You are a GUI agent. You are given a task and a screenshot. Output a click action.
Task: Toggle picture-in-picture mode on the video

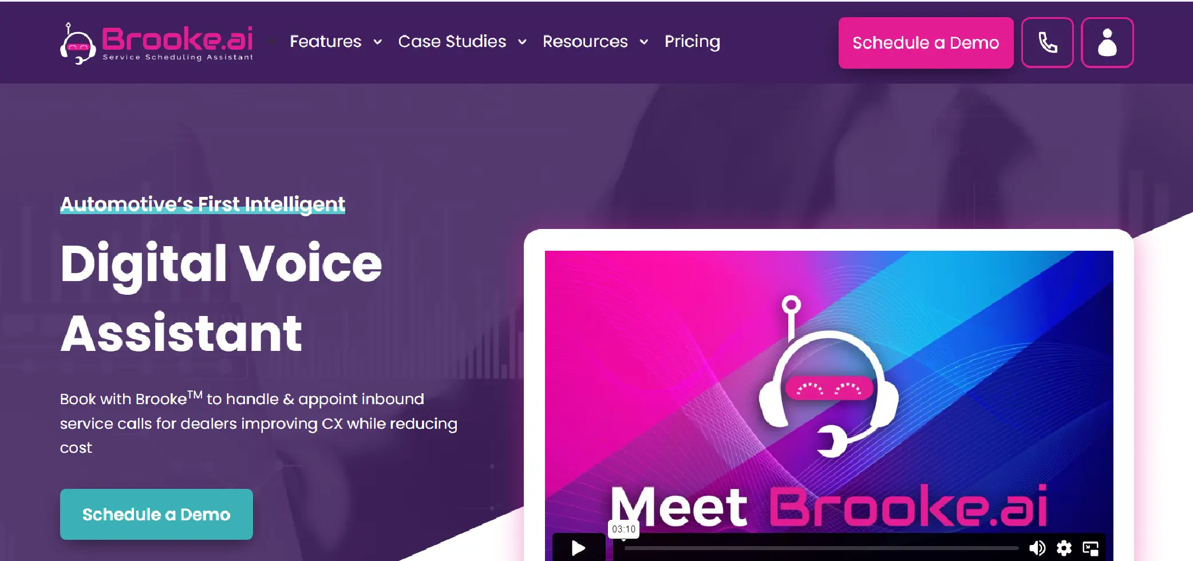(1091, 548)
